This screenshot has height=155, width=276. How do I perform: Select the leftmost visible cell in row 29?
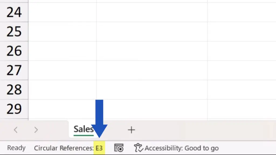point(62,109)
